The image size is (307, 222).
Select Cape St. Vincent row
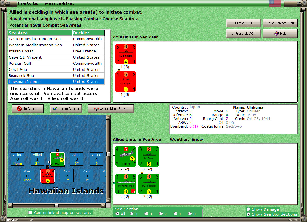coord(56,57)
